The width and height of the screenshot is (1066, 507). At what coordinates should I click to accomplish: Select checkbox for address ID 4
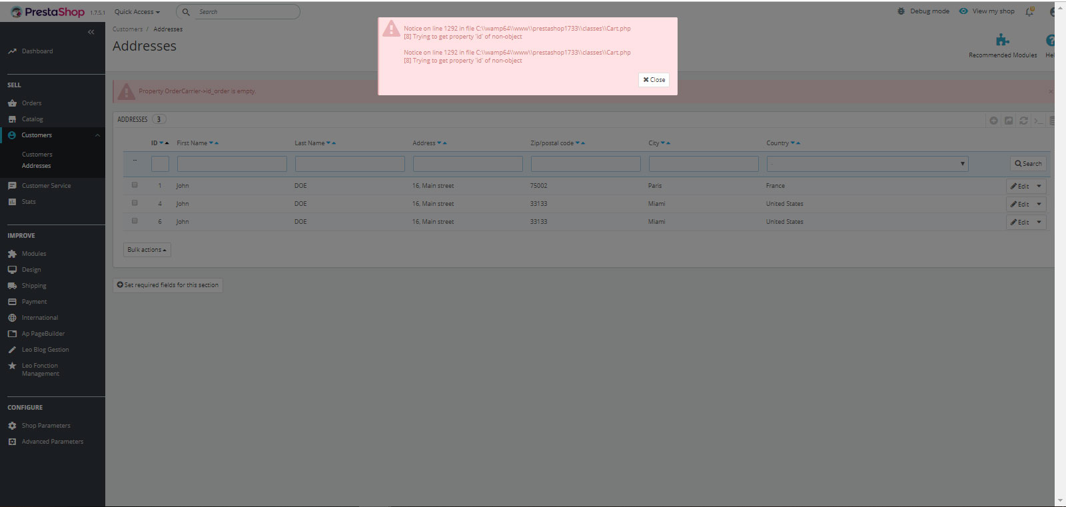pyautogui.click(x=135, y=203)
